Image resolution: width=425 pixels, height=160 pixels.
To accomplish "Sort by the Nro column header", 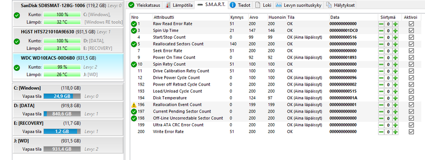I will (141, 17).
